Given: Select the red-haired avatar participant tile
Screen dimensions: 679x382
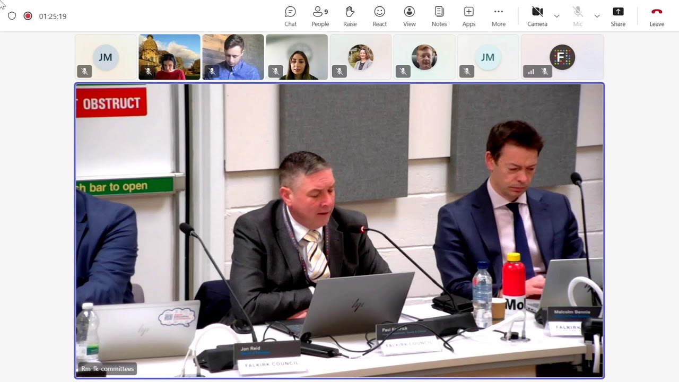Looking at the screenshot, I should coord(424,57).
